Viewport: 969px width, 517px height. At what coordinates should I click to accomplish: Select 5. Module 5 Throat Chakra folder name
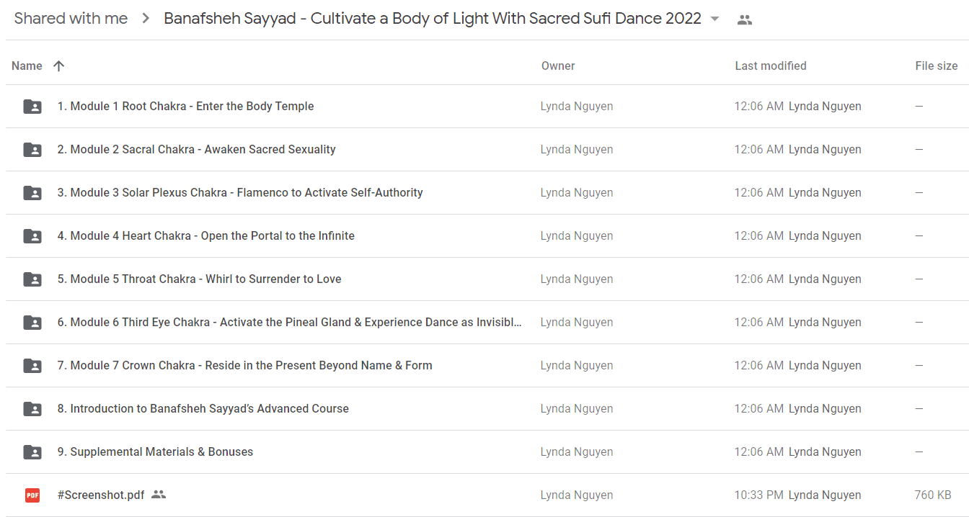tap(199, 279)
